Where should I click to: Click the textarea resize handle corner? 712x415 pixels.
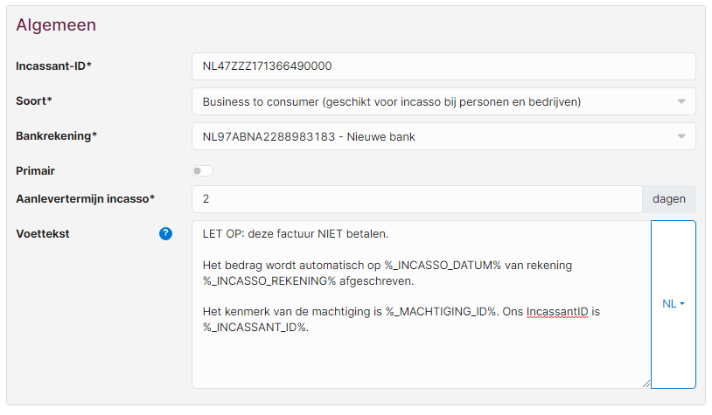click(x=646, y=384)
